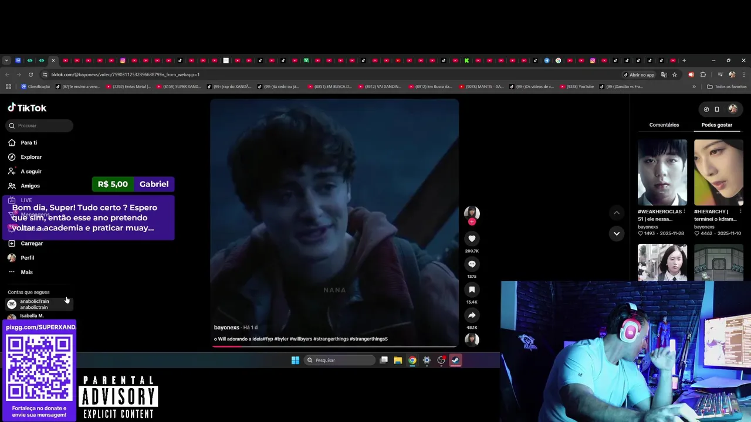Click the TikTok Procurar search field
Image resolution: width=751 pixels, height=422 pixels.
click(x=39, y=125)
